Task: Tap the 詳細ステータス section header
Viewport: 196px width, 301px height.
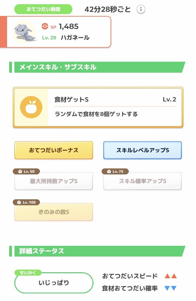Action: pyautogui.click(x=97, y=251)
